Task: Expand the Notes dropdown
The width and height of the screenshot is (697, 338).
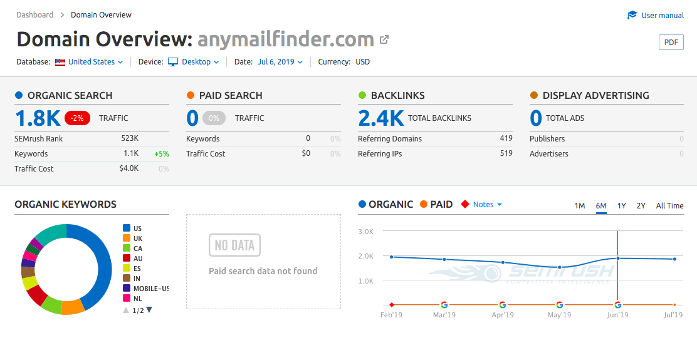Action: click(x=488, y=204)
